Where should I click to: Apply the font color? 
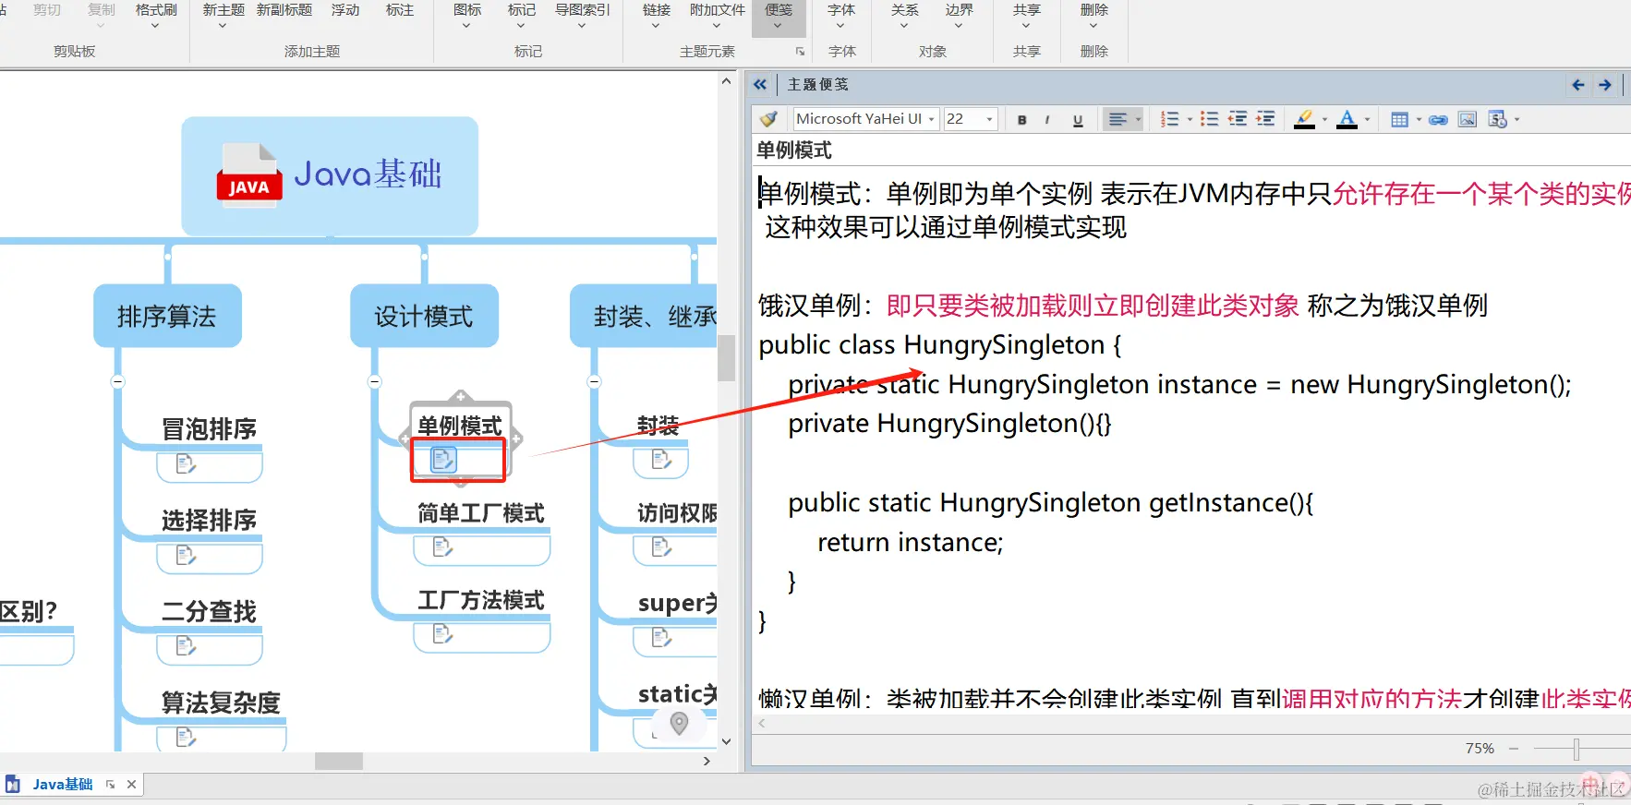pyautogui.click(x=1347, y=119)
